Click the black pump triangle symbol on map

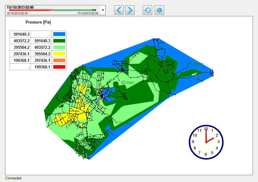(x=123, y=70)
